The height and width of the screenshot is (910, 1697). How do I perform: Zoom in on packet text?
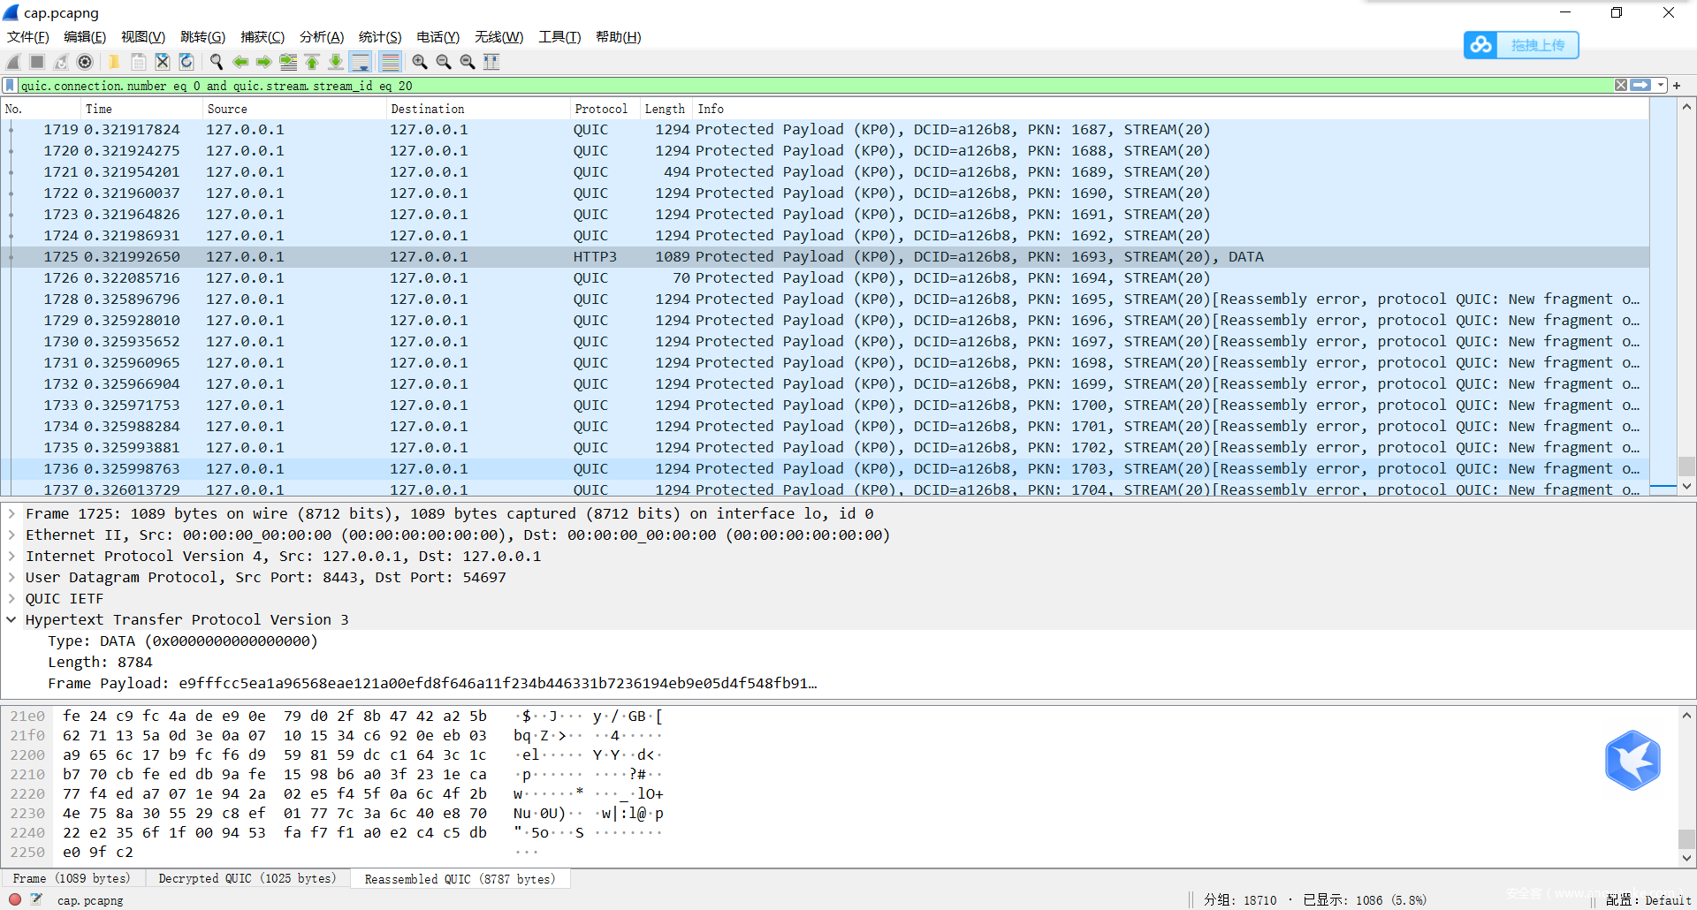tap(420, 62)
